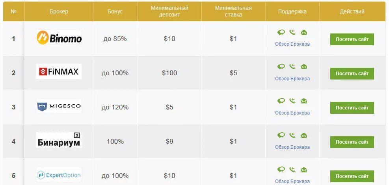The image size is (389, 185).
Task: Click Посетить сайт button for FiNMAX
Action: point(352,74)
